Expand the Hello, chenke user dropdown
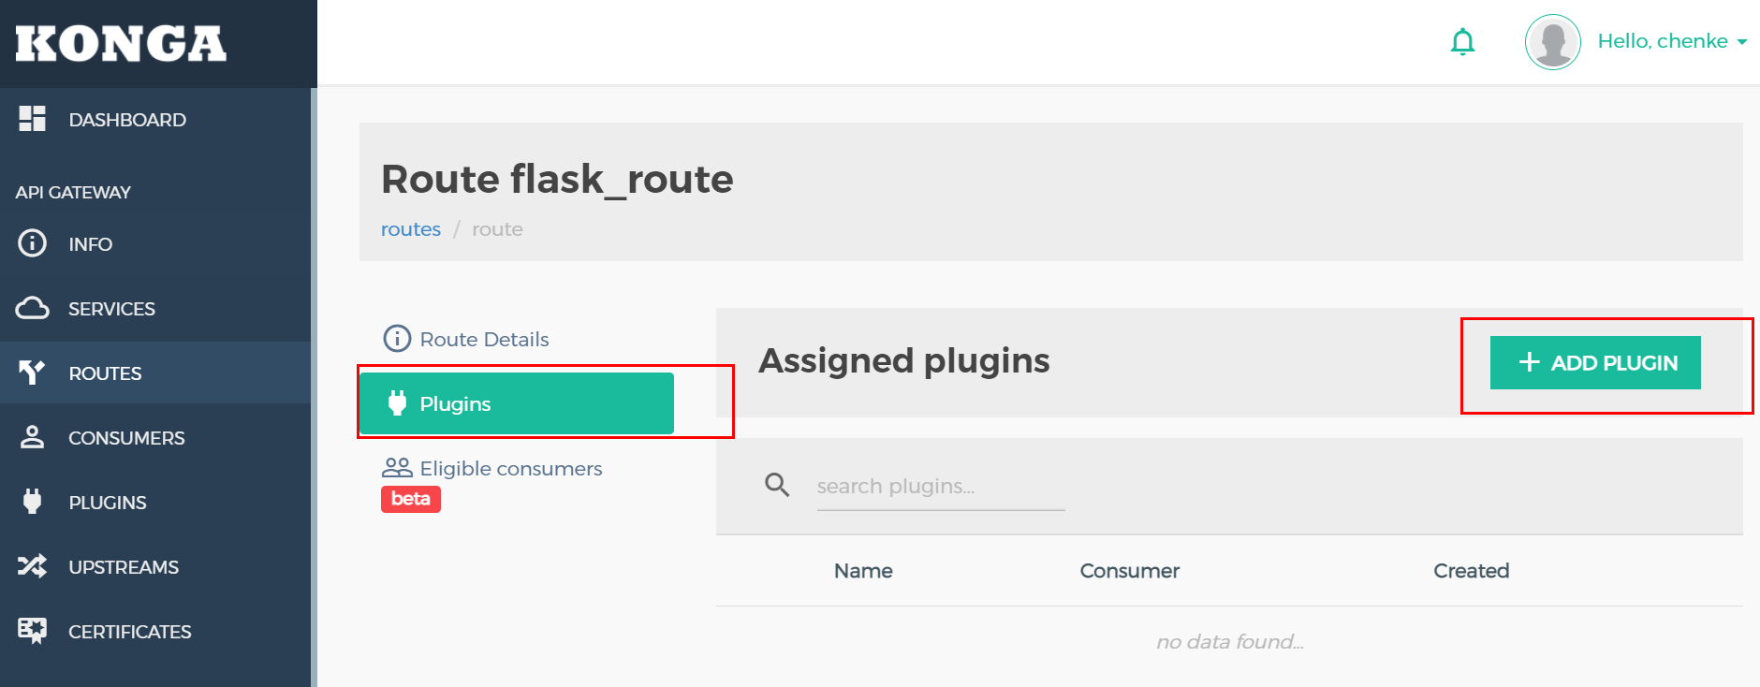Image resolution: width=1760 pixels, height=687 pixels. click(1672, 41)
